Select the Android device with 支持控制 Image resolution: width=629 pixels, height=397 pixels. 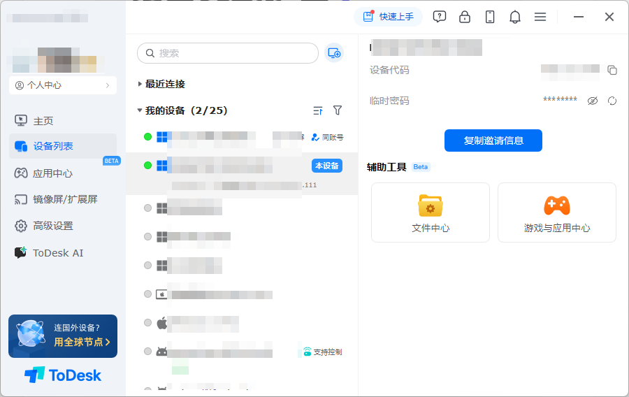click(x=242, y=352)
